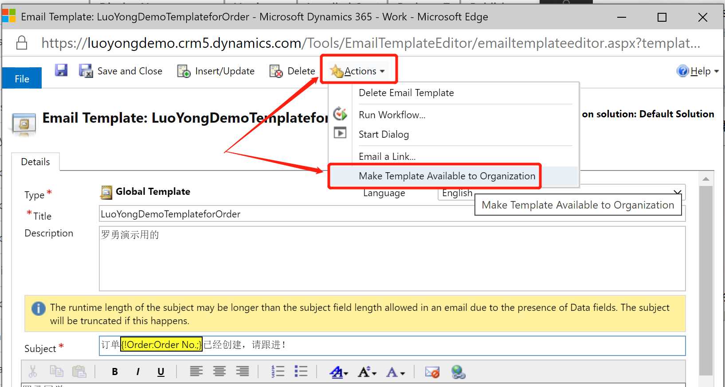Click the remove email link icon
The image size is (725, 387).
(432, 372)
